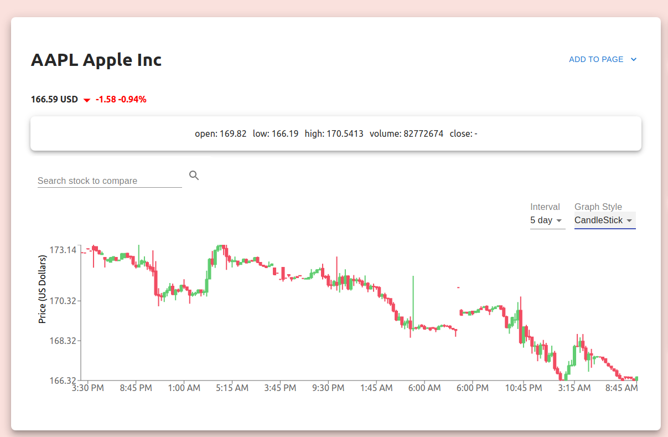Open the Interval dropdown arrow
The height and width of the screenshot is (437, 668).
560,220
